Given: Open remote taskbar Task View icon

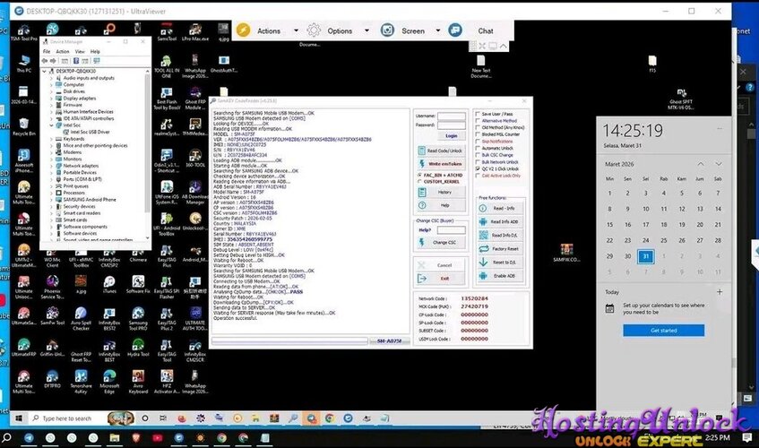Looking at the screenshot, I should tap(163, 418).
